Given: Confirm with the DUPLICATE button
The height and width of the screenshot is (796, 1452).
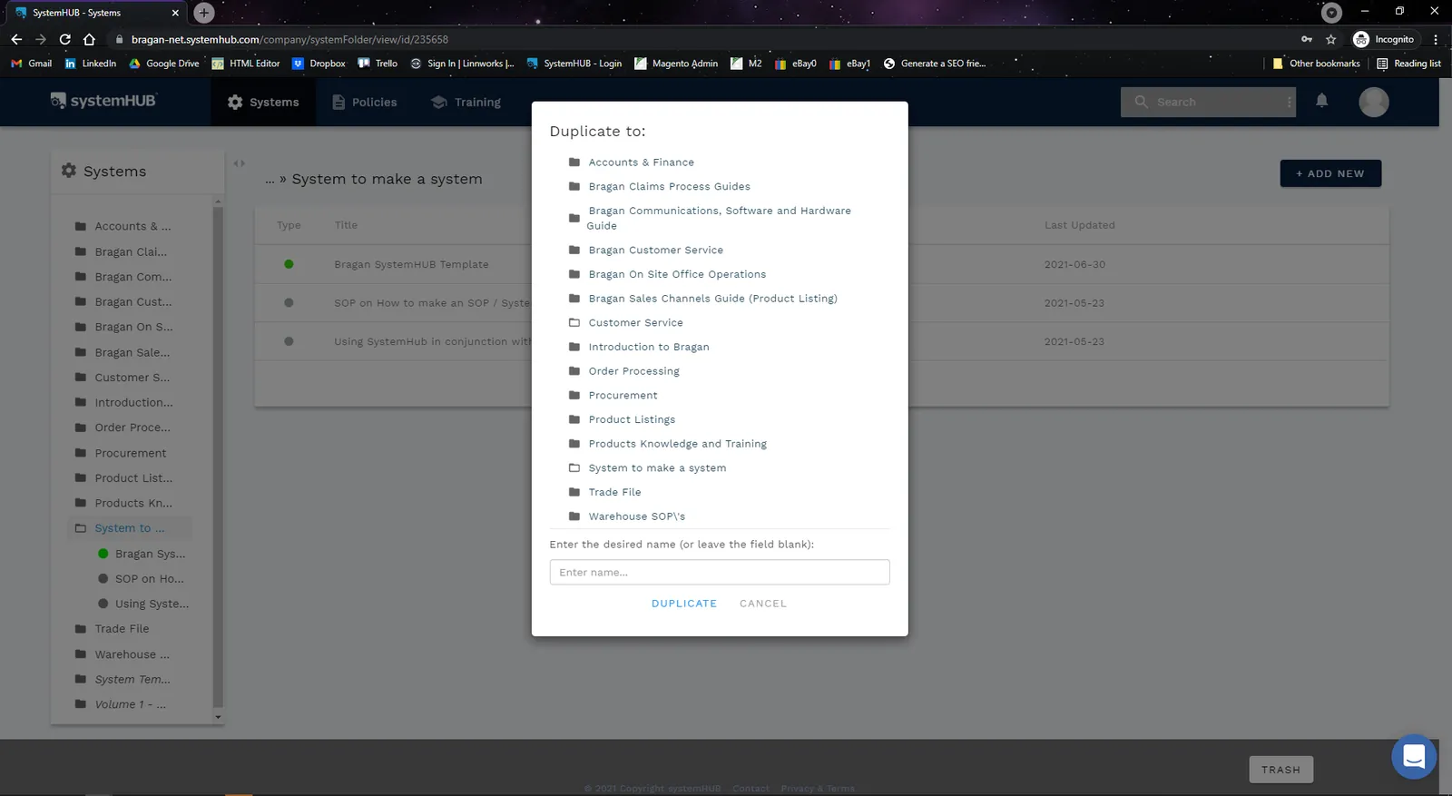Looking at the screenshot, I should click(684, 604).
